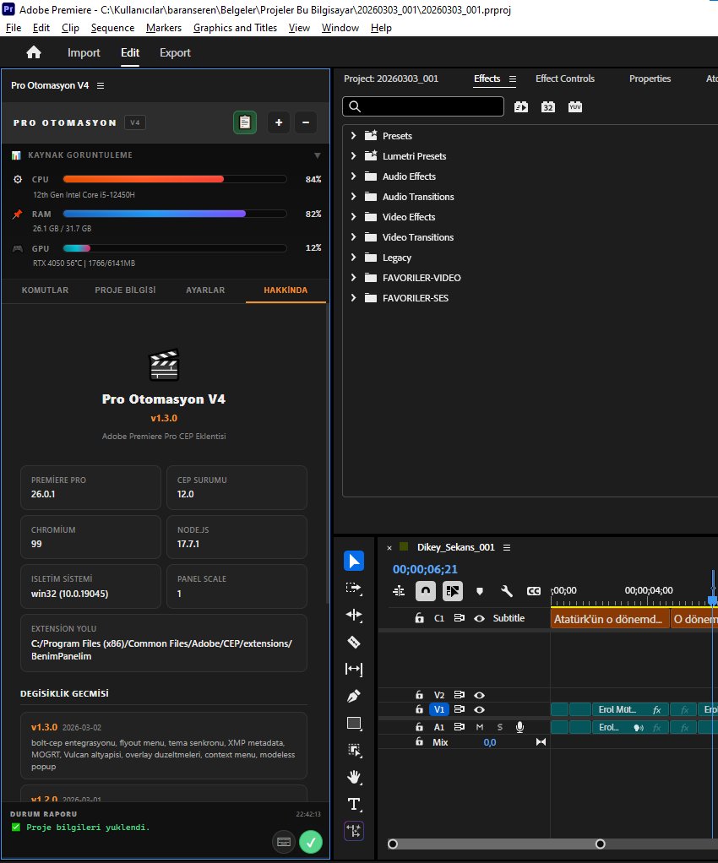Image resolution: width=718 pixels, height=863 pixels.
Task: Toggle Snap in Timeline magnet button
Action: click(426, 591)
